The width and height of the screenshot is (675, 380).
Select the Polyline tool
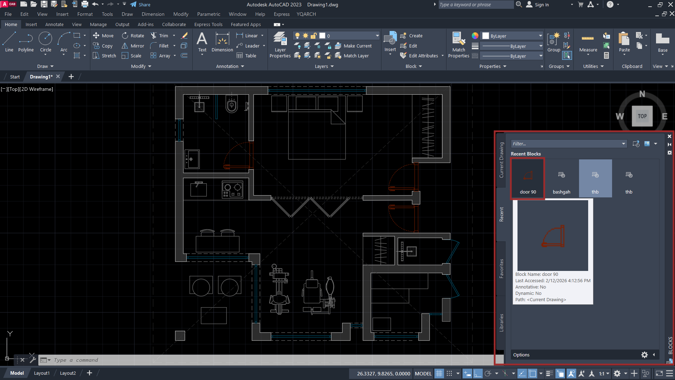pyautogui.click(x=26, y=42)
